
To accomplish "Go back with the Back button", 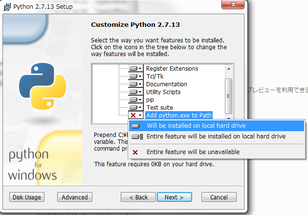I will tap(138, 197).
